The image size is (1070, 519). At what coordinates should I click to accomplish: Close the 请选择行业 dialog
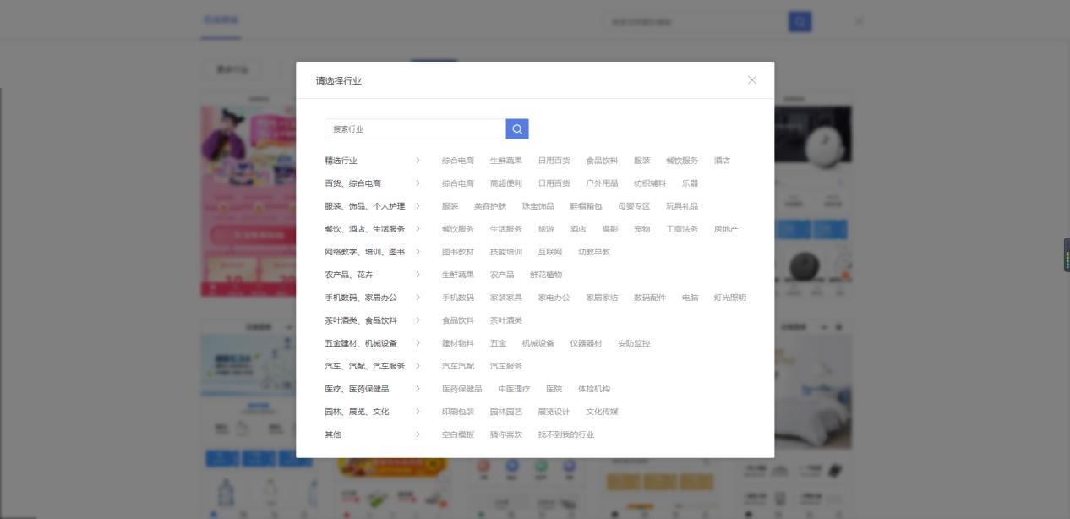click(x=752, y=80)
